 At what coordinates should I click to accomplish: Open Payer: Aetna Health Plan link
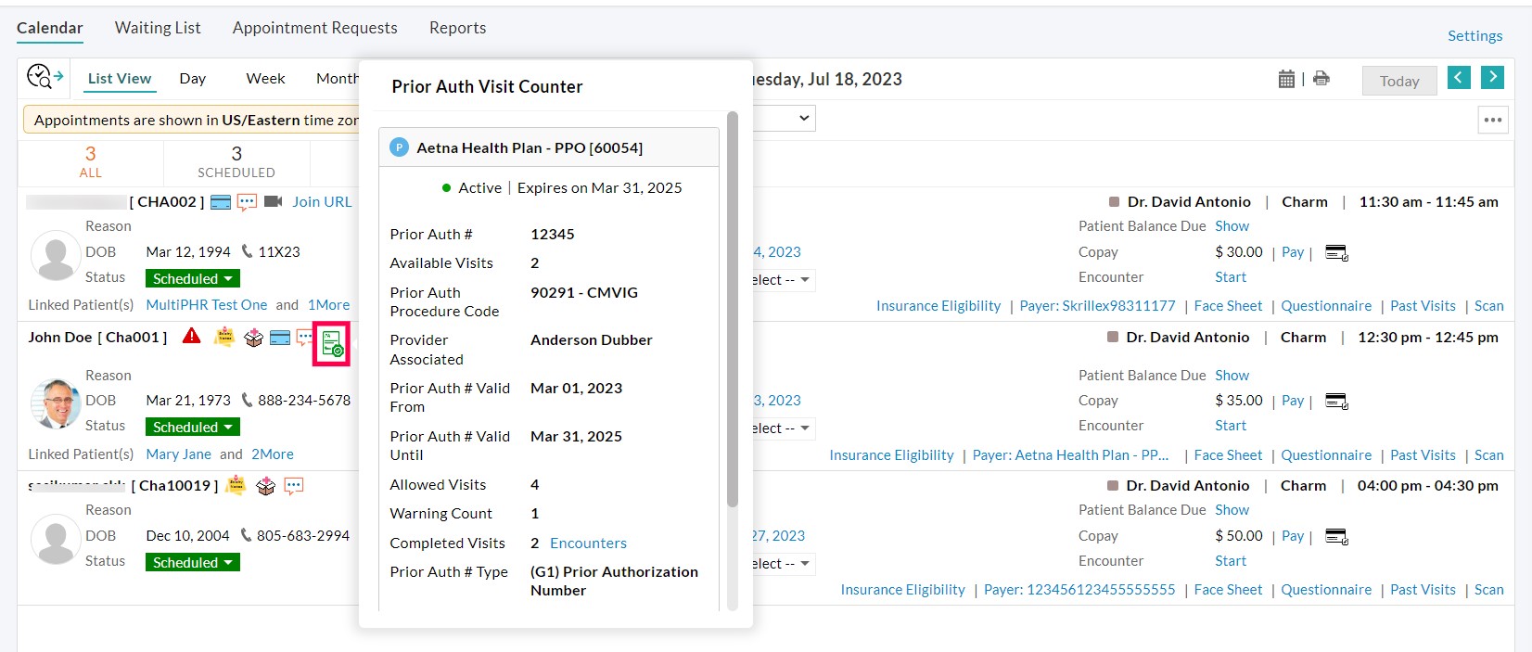pos(1071,455)
